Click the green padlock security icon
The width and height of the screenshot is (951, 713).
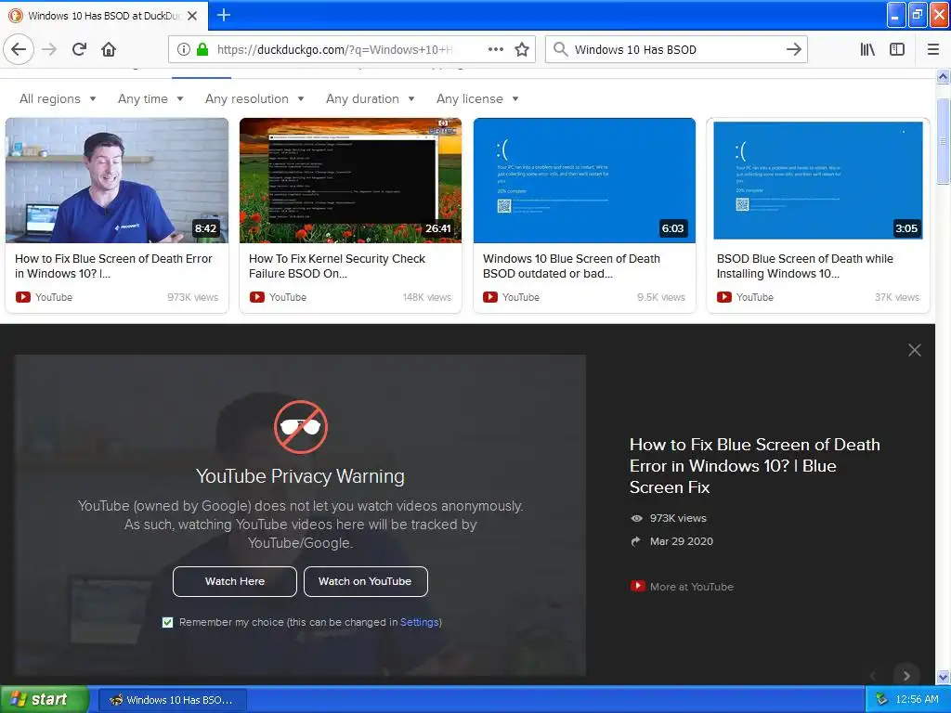pos(202,50)
